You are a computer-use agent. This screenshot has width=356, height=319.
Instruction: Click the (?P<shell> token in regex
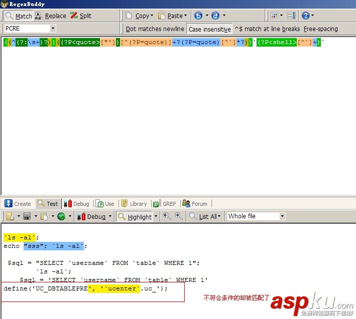pos(277,42)
